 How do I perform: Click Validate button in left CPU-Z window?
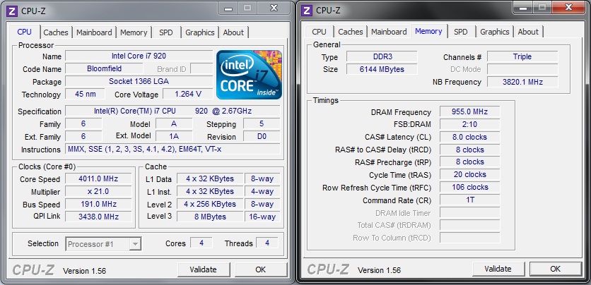(x=203, y=269)
